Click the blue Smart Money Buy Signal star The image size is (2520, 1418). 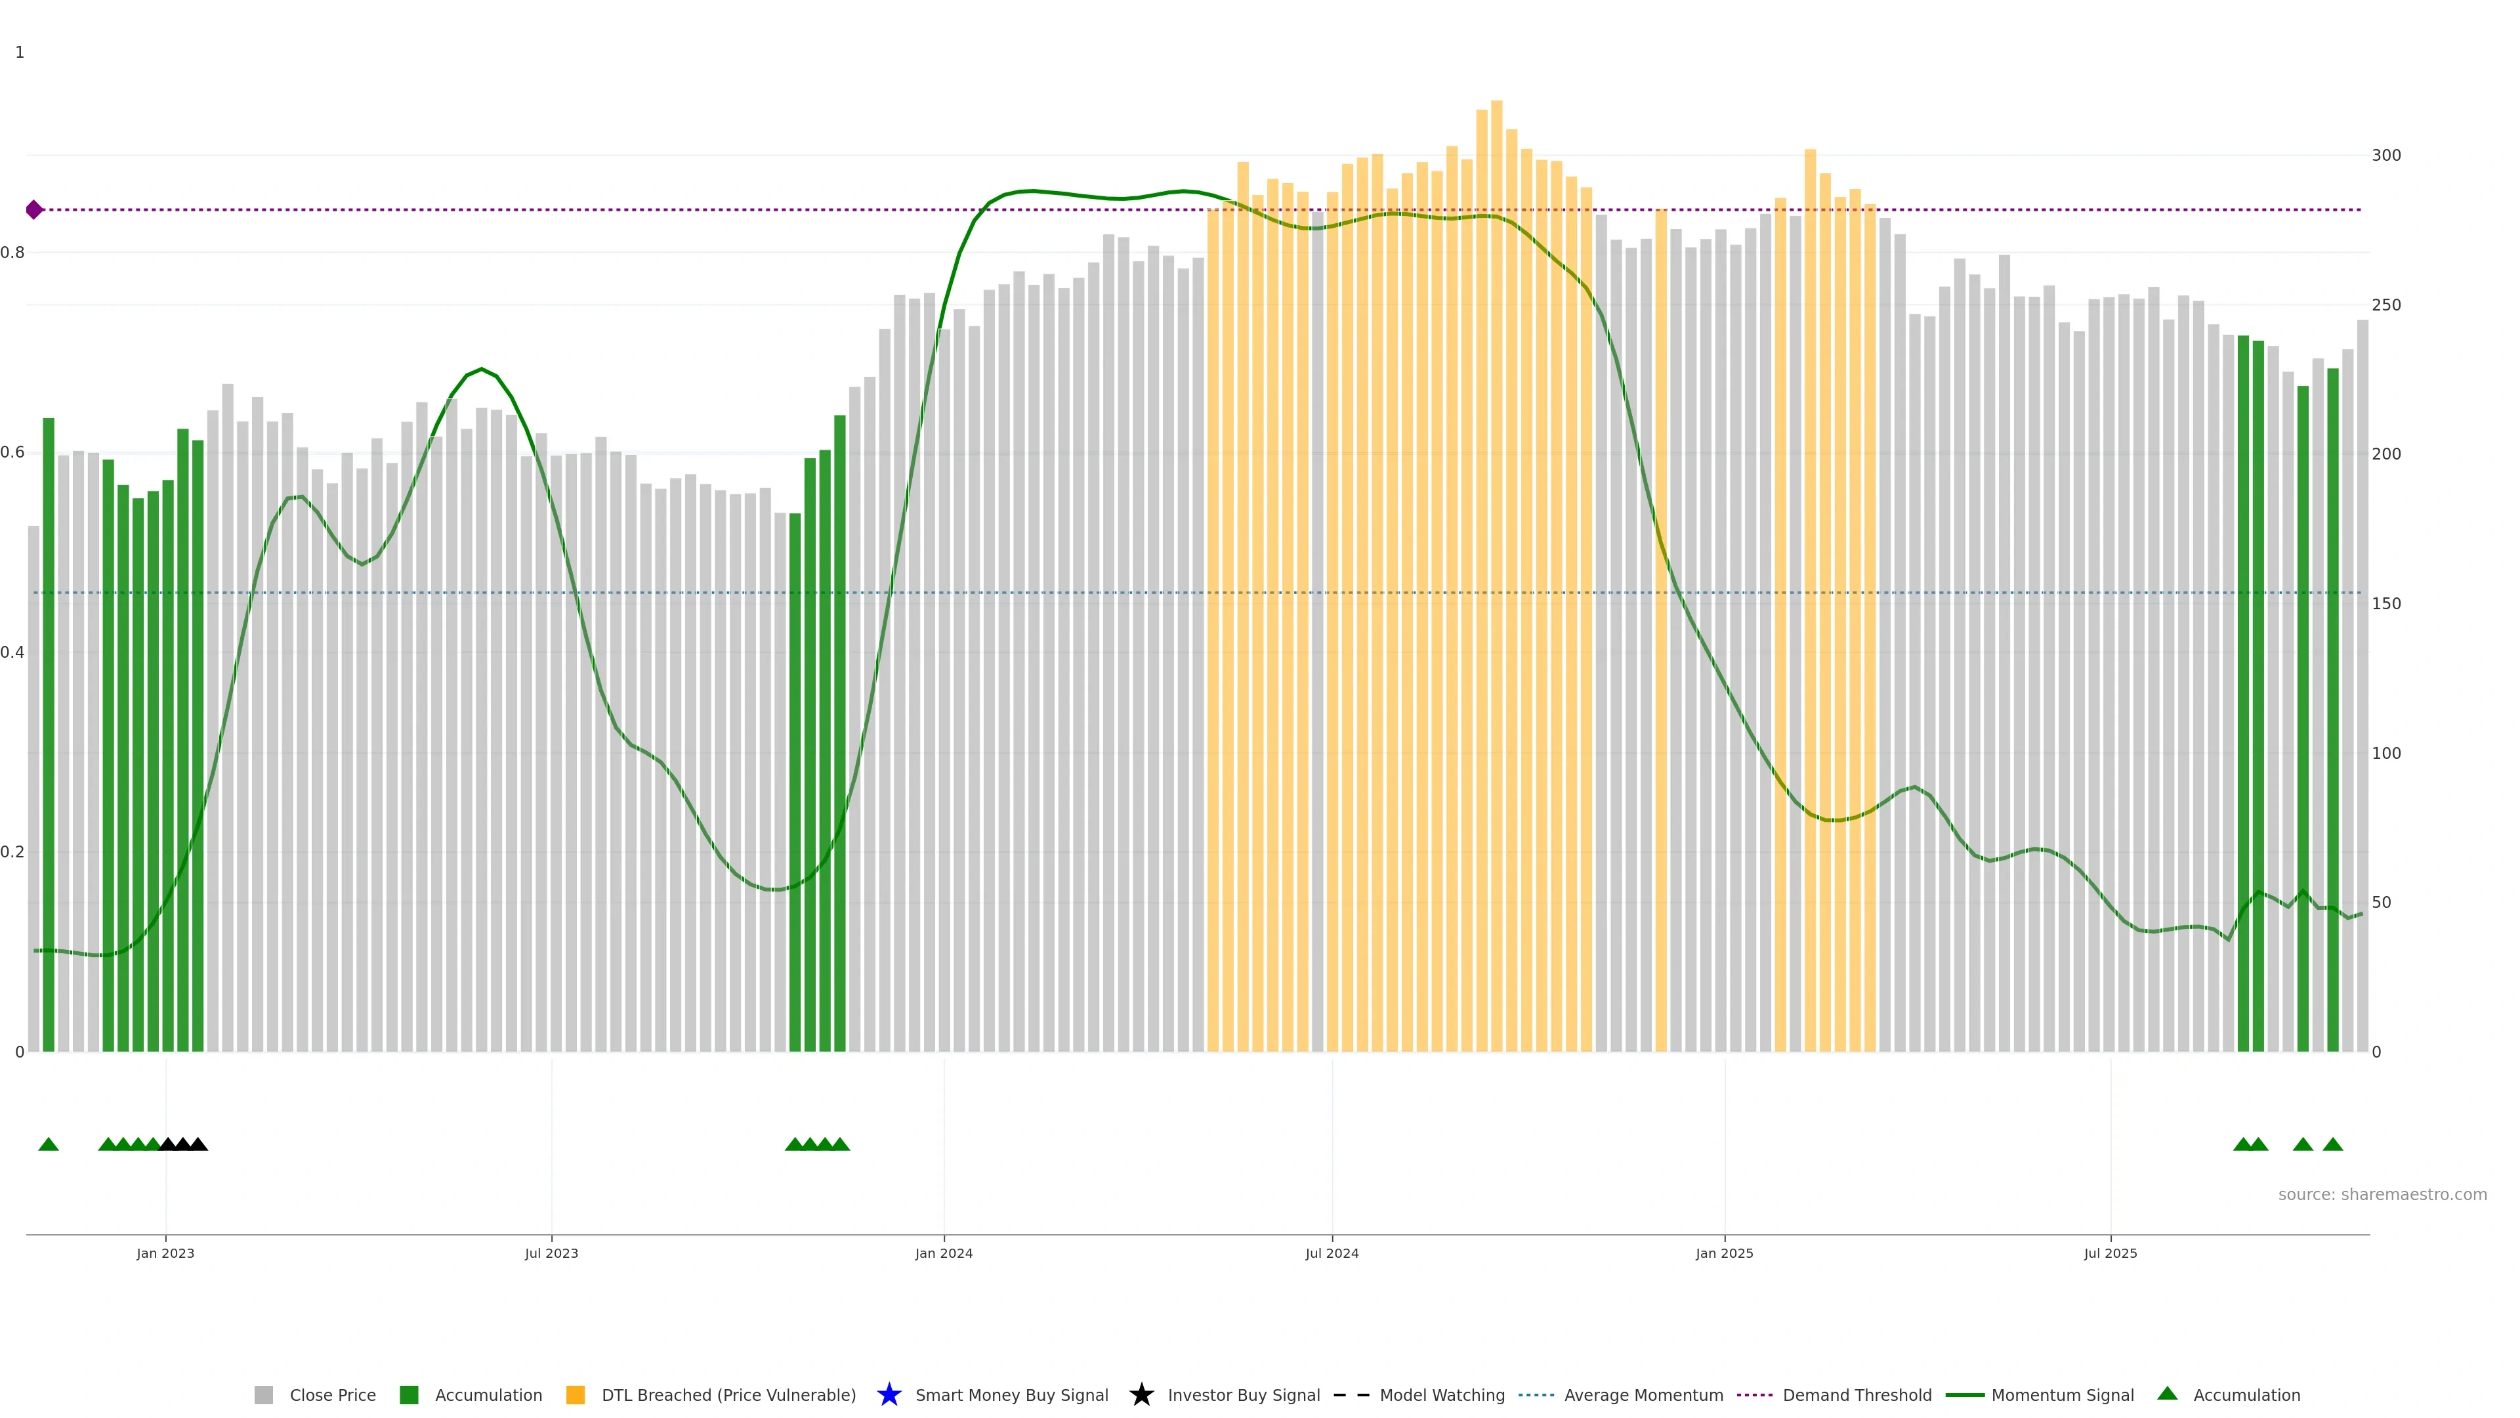[889, 1394]
